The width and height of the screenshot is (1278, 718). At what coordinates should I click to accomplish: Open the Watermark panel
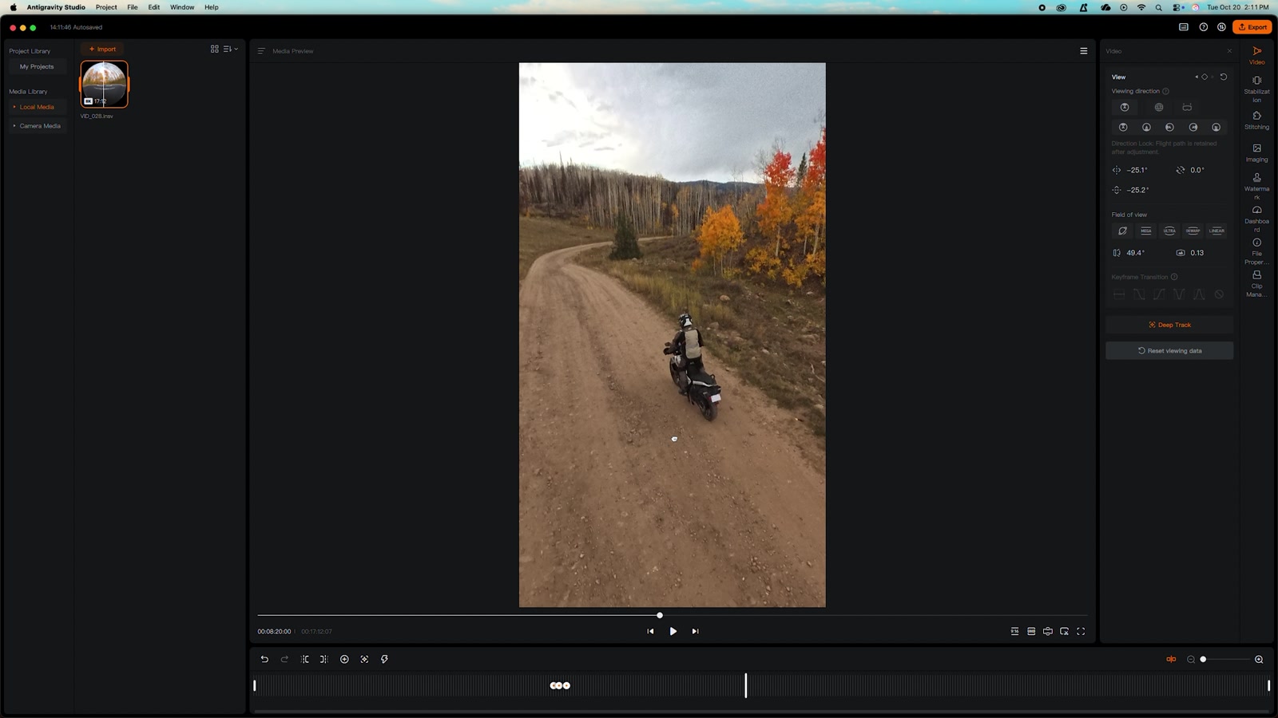(x=1256, y=186)
